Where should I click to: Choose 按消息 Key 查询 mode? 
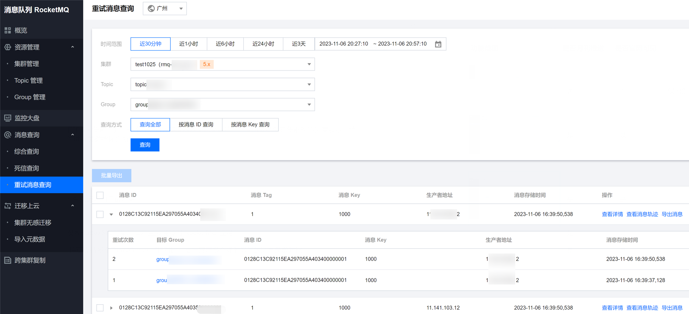(250, 125)
